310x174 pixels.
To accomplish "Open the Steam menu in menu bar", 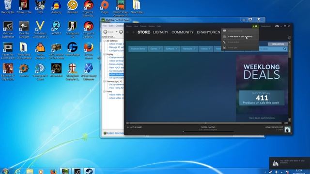I will 129,26.
